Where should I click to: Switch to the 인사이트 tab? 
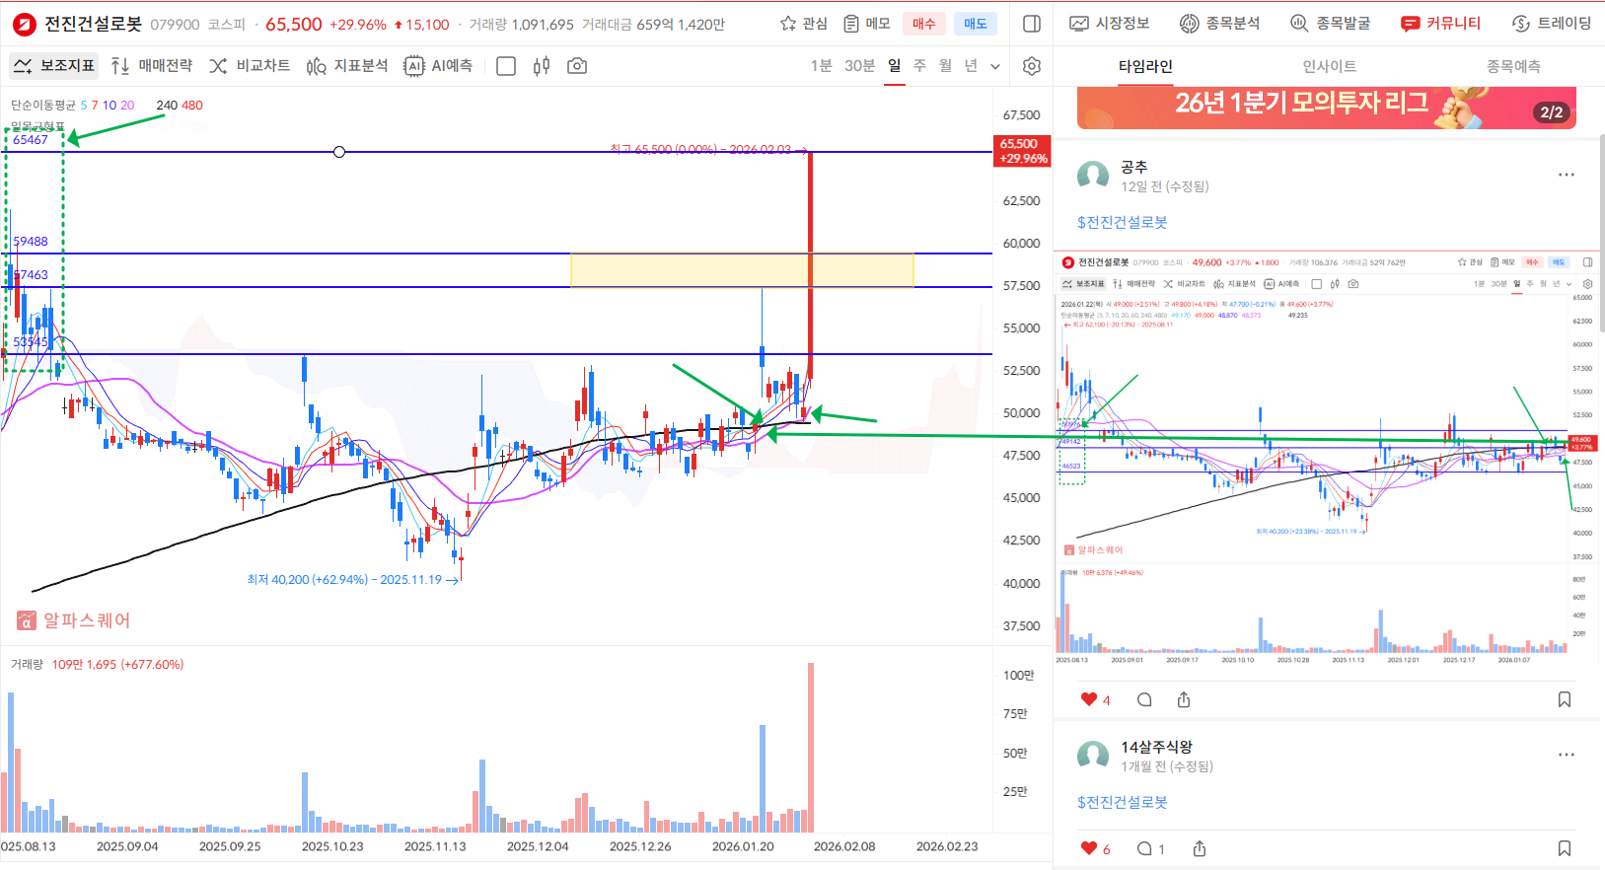pos(1329,66)
